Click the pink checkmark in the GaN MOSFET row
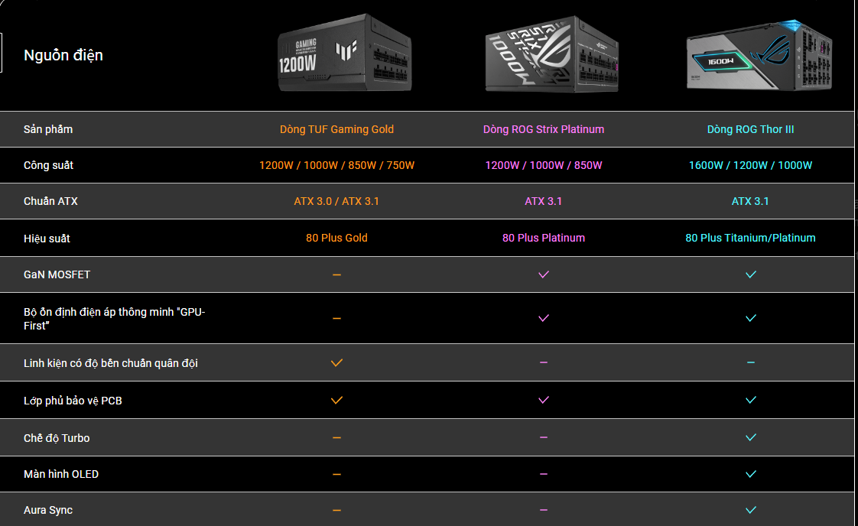Image resolution: width=858 pixels, height=526 pixels. (x=544, y=274)
